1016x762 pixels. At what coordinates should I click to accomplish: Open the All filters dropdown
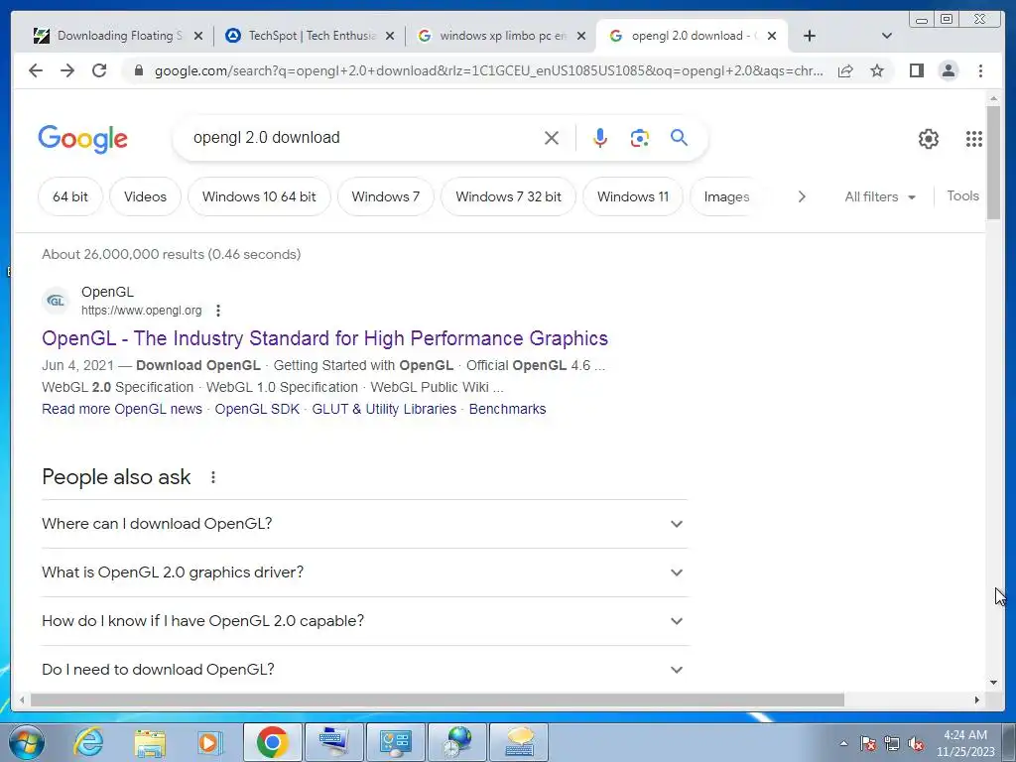pyautogui.click(x=880, y=197)
